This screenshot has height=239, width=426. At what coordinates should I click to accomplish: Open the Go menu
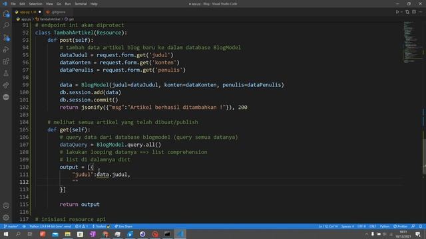coord(59,4)
